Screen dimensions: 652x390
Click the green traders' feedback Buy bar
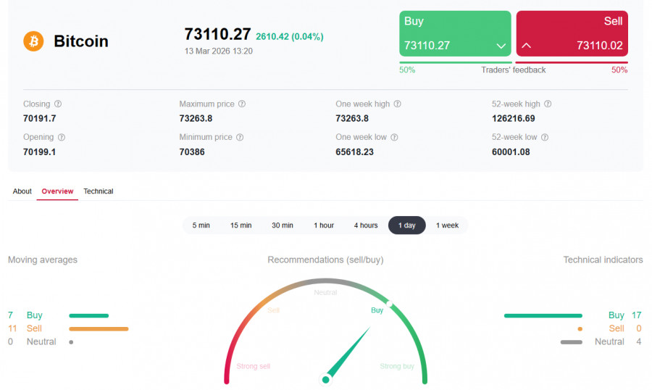pos(456,62)
